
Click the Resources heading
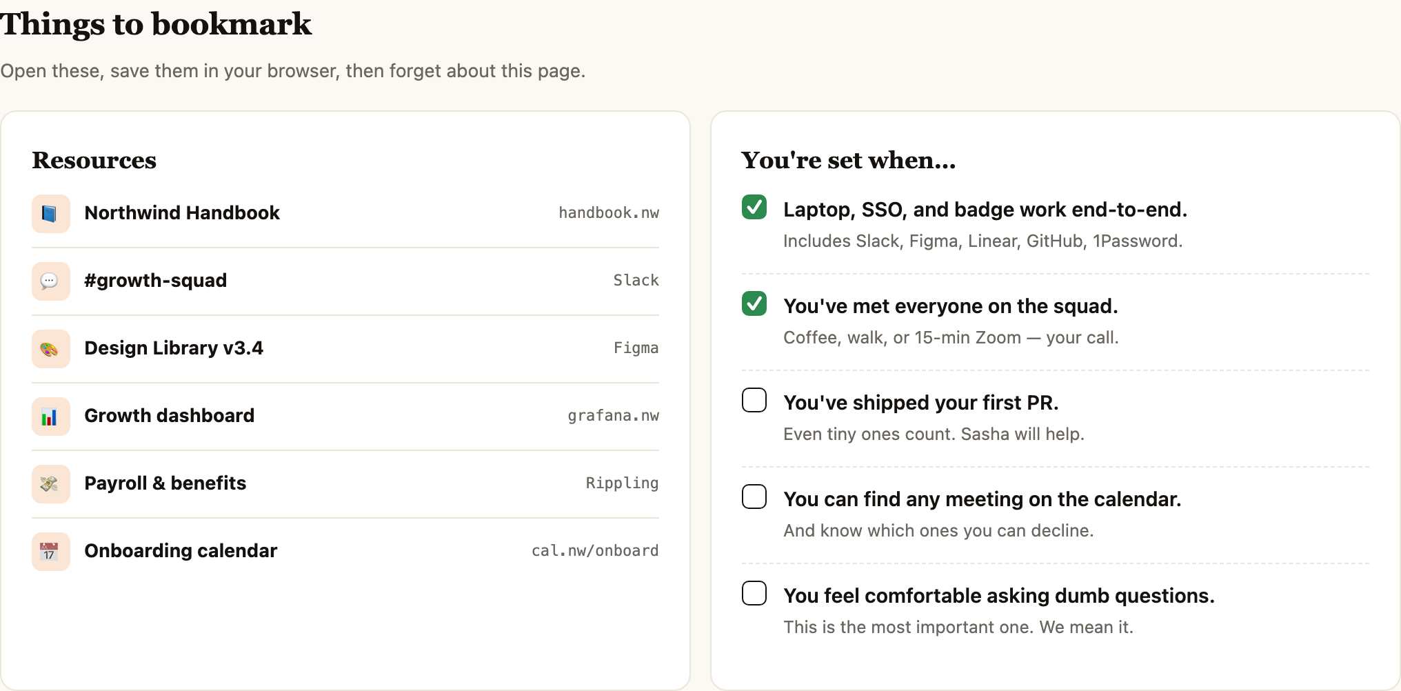pos(94,160)
